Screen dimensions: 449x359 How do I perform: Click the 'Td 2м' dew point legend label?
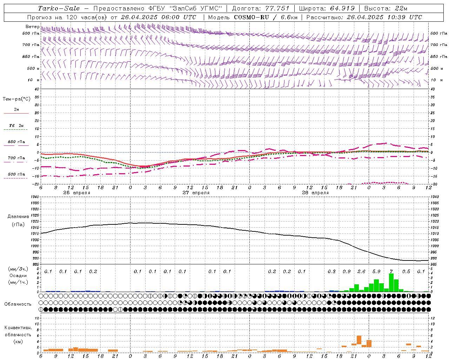(16, 126)
